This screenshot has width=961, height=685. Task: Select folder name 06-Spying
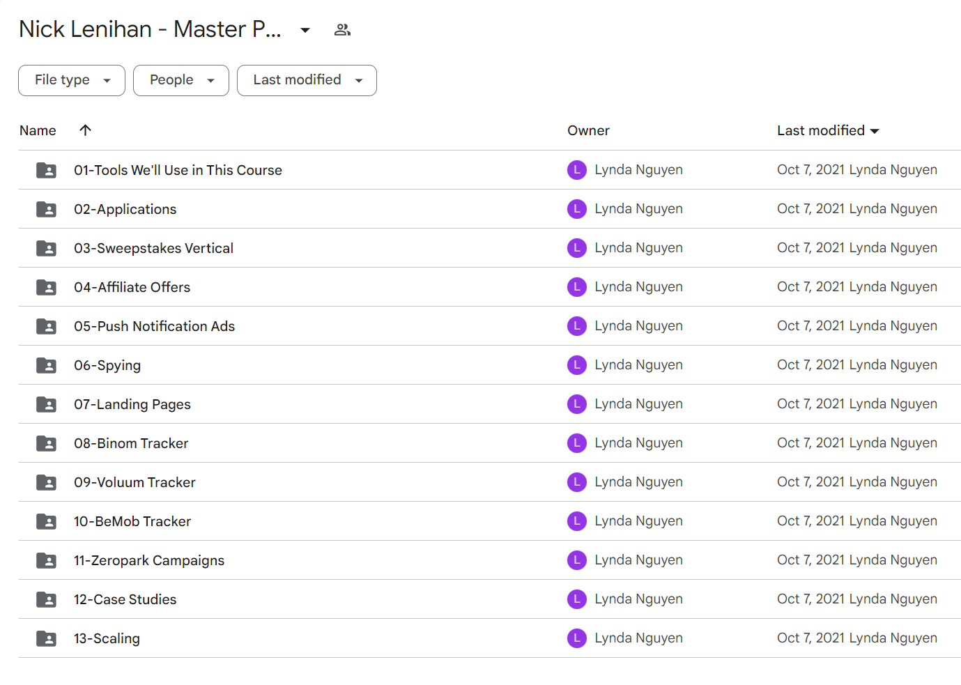(x=107, y=365)
